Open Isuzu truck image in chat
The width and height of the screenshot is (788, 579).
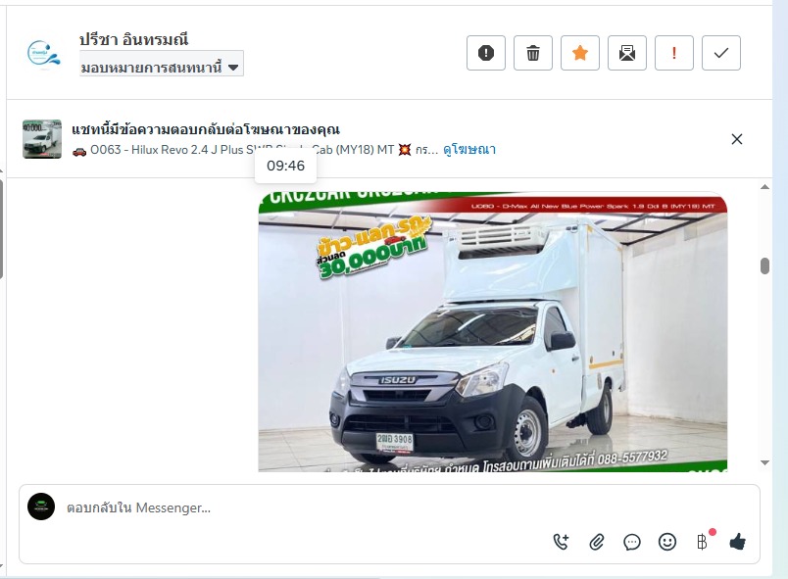tap(492, 332)
